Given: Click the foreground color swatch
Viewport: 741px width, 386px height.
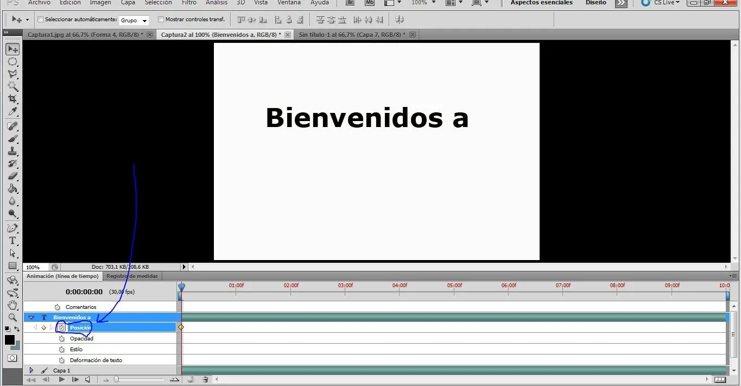Looking at the screenshot, I should click(x=10, y=340).
